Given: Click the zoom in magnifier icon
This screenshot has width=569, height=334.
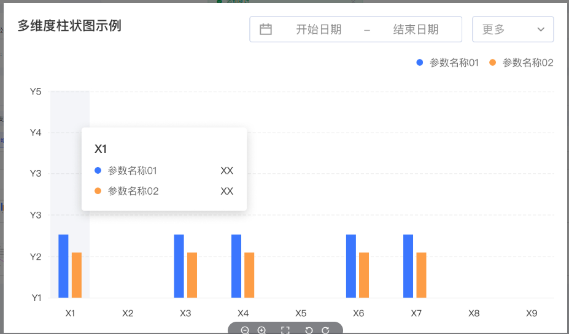Looking at the screenshot, I should [261, 330].
